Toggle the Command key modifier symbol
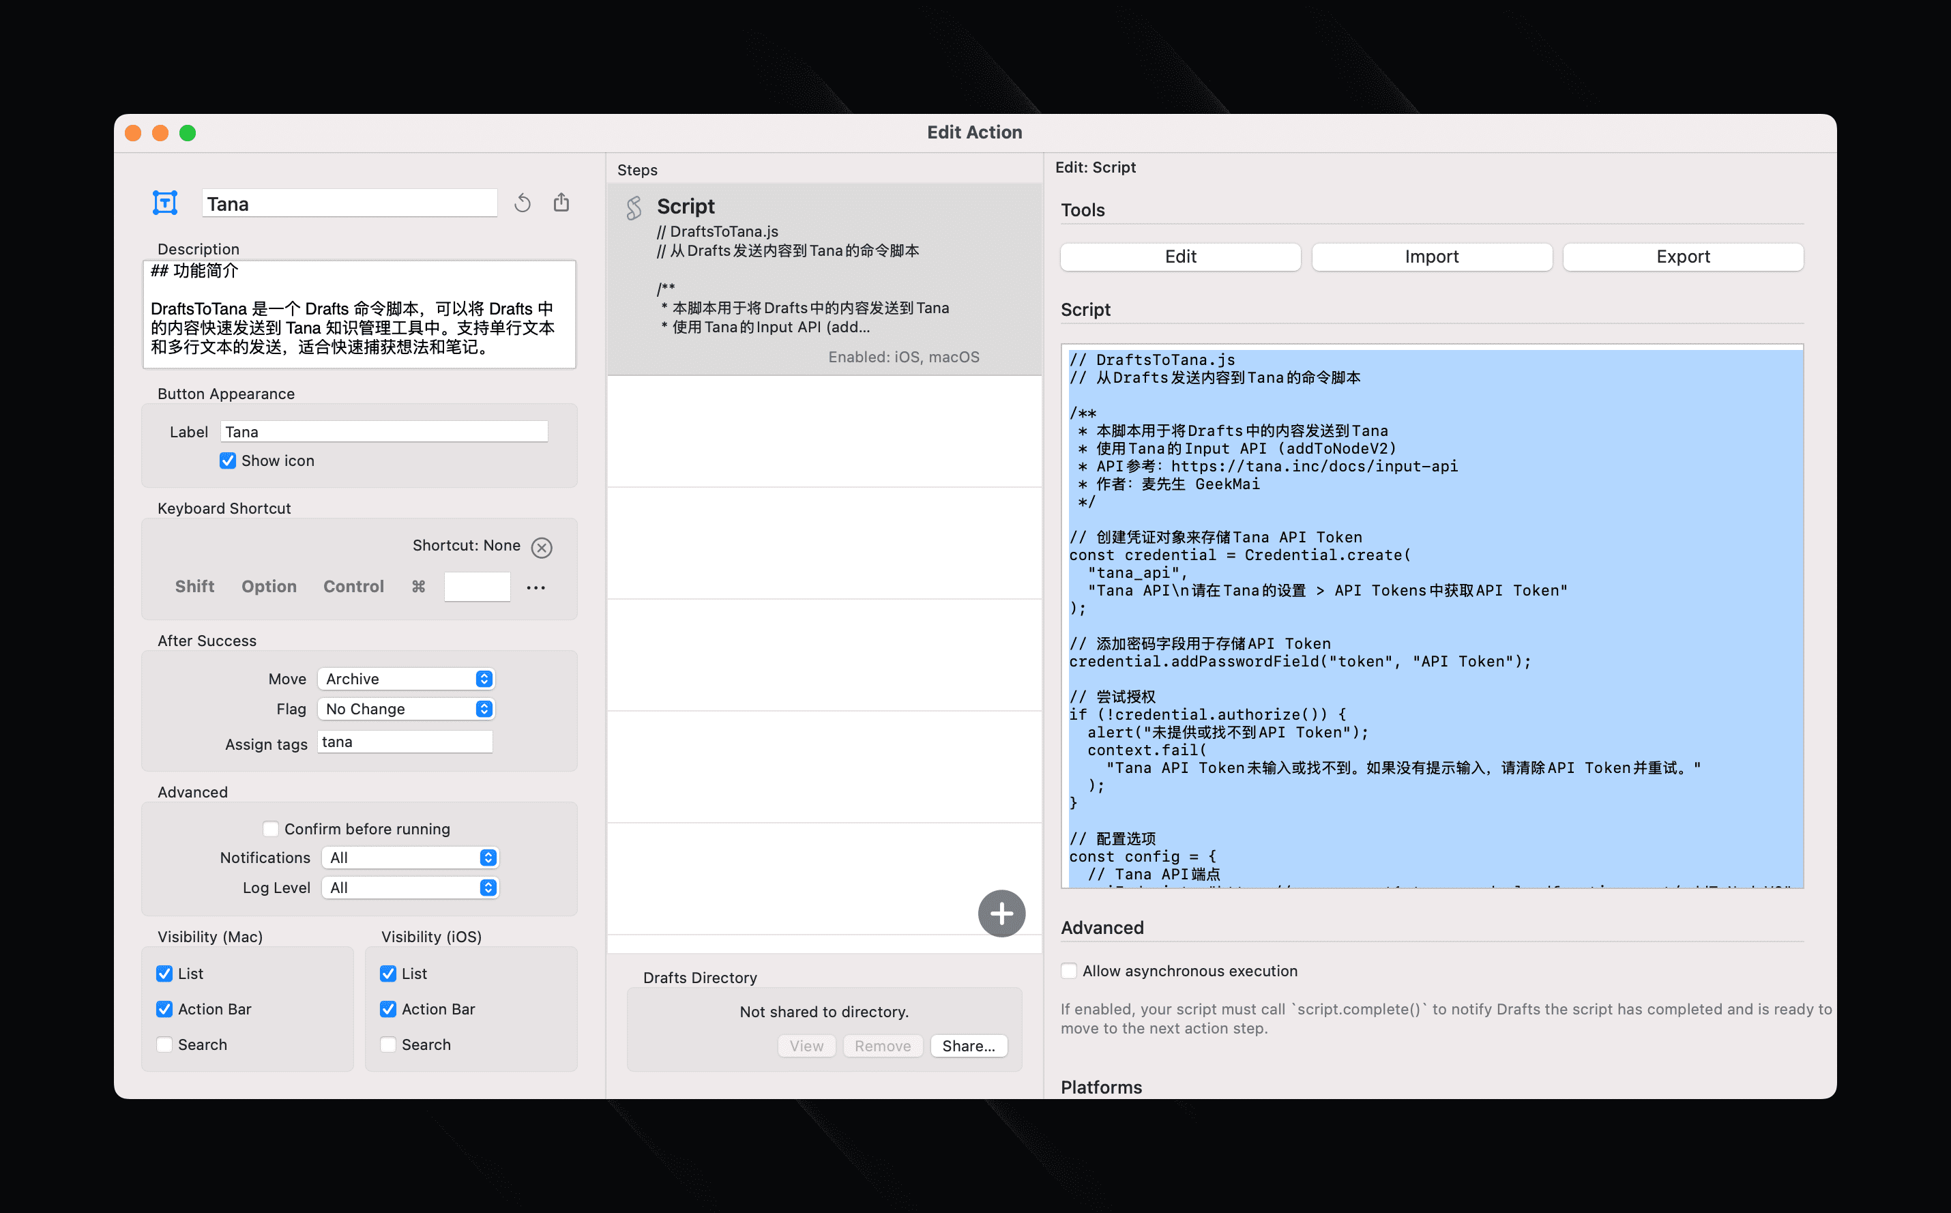The height and width of the screenshot is (1213, 1951). tap(419, 587)
